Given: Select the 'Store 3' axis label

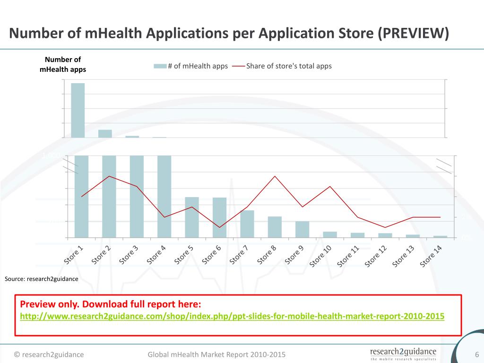Looking at the screenshot, I should coord(129,255).
